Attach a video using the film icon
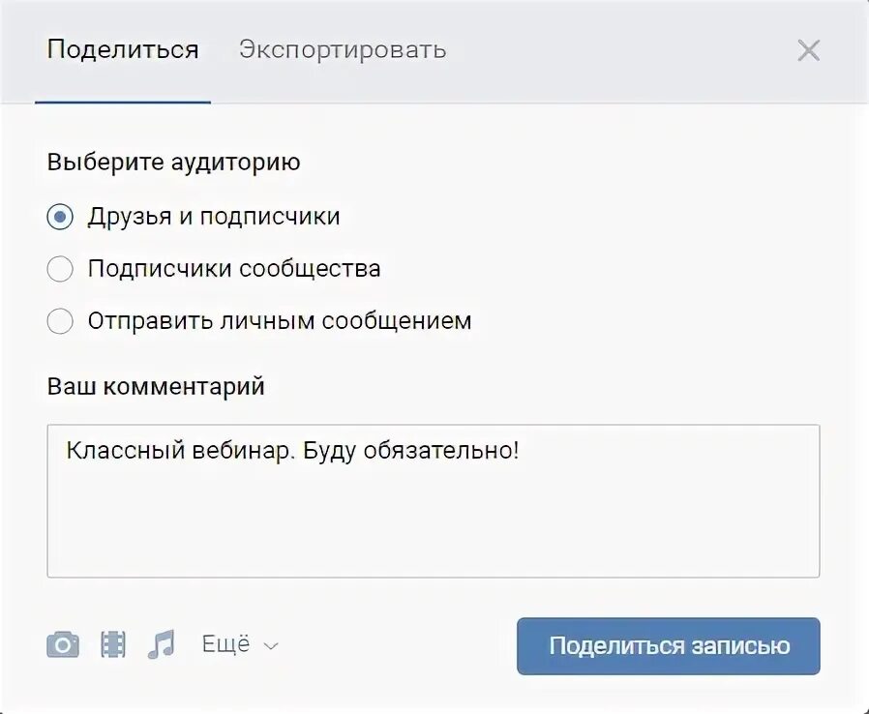This screenshot has width=869, height=714. (x=113, y=644)
